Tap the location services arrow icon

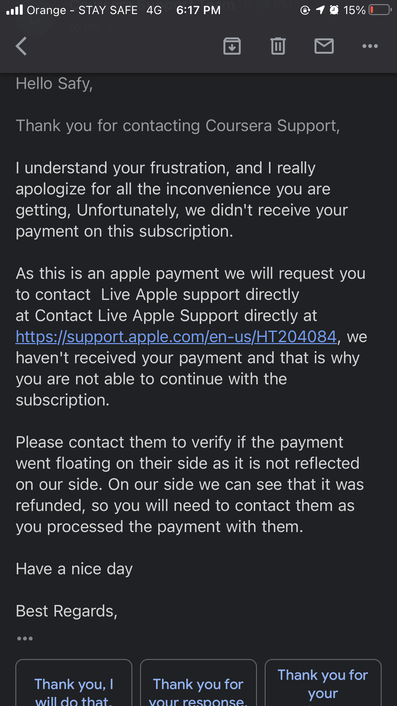pos(320,10)
